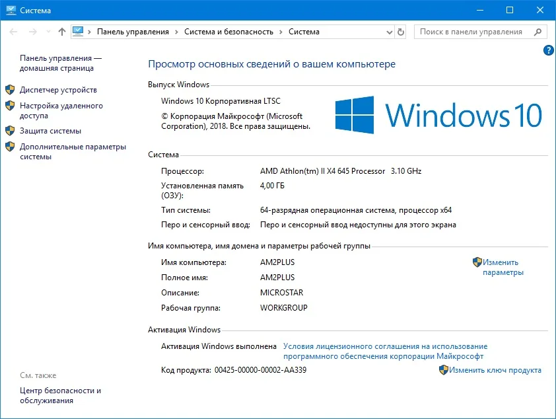Viewport: 556px width, 419px height.
Task: Expand chevron after Панель управления
Action: pyautogui.click(x=176, y=32)
